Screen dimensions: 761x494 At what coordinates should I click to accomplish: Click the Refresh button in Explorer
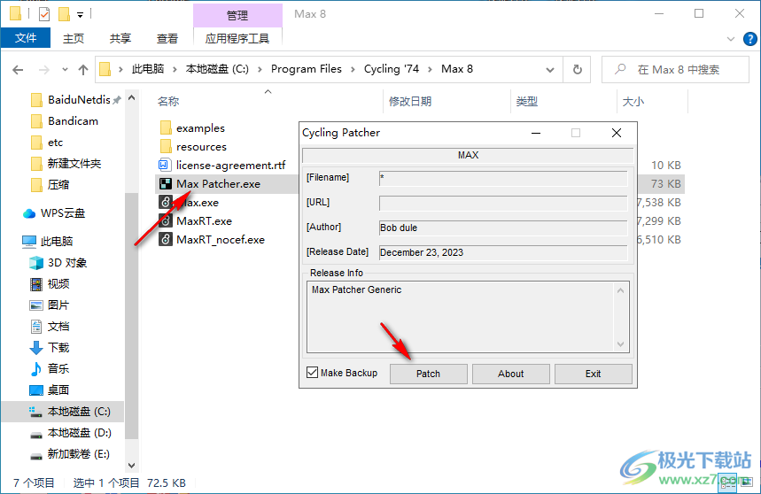[x=577, y=70]
